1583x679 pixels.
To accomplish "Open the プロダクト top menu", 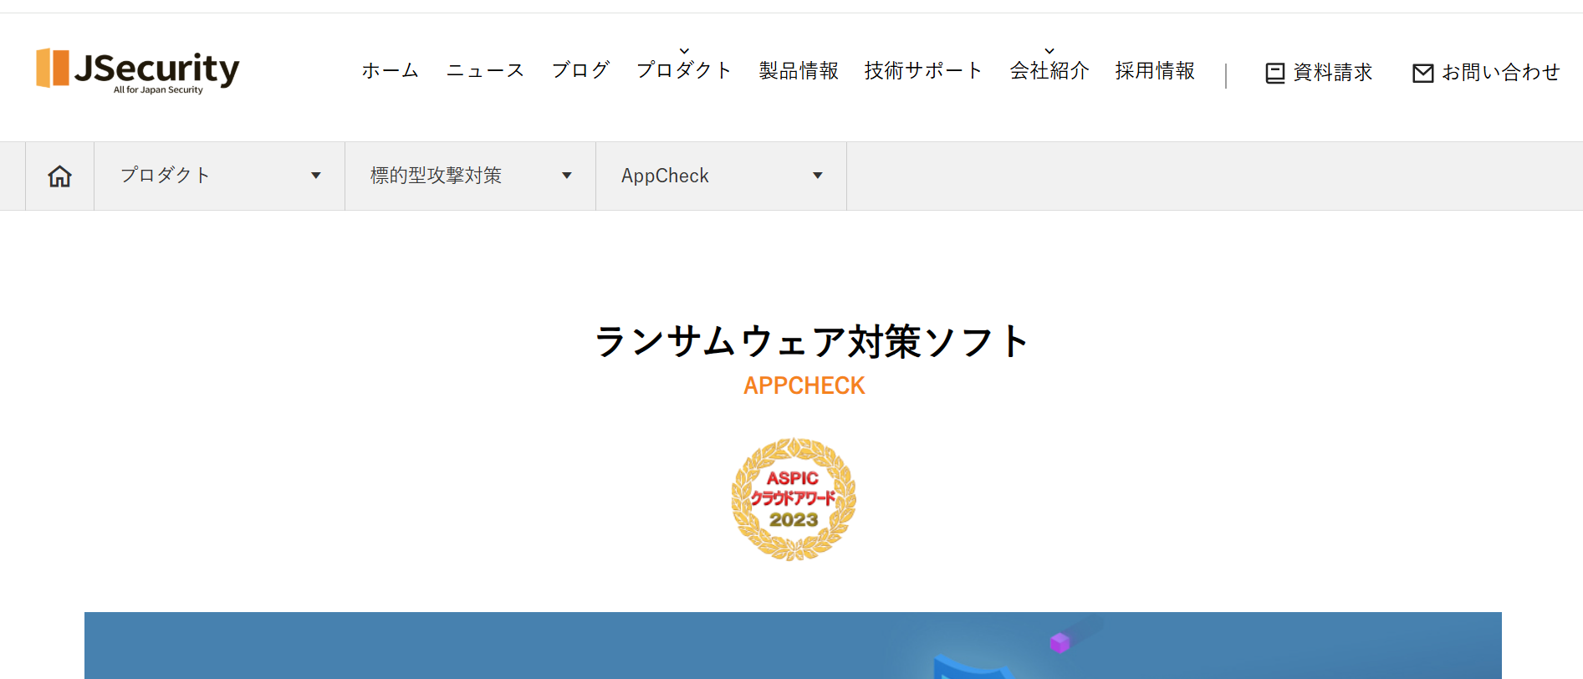I will click(684, 71).
